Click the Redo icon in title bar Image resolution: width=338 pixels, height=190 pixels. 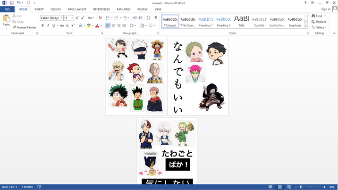29,3
